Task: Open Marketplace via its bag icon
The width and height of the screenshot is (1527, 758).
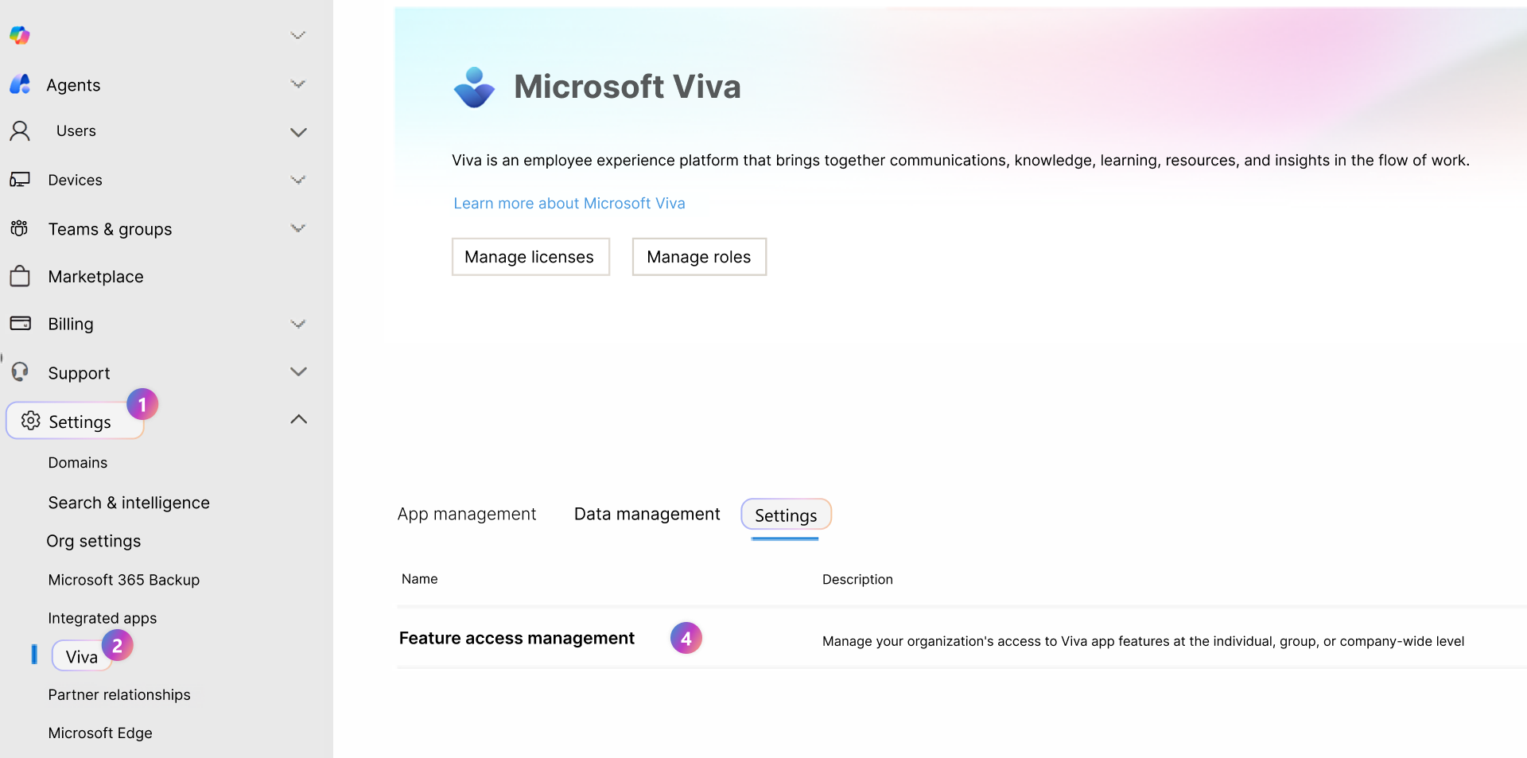Action: click(20, 276)
